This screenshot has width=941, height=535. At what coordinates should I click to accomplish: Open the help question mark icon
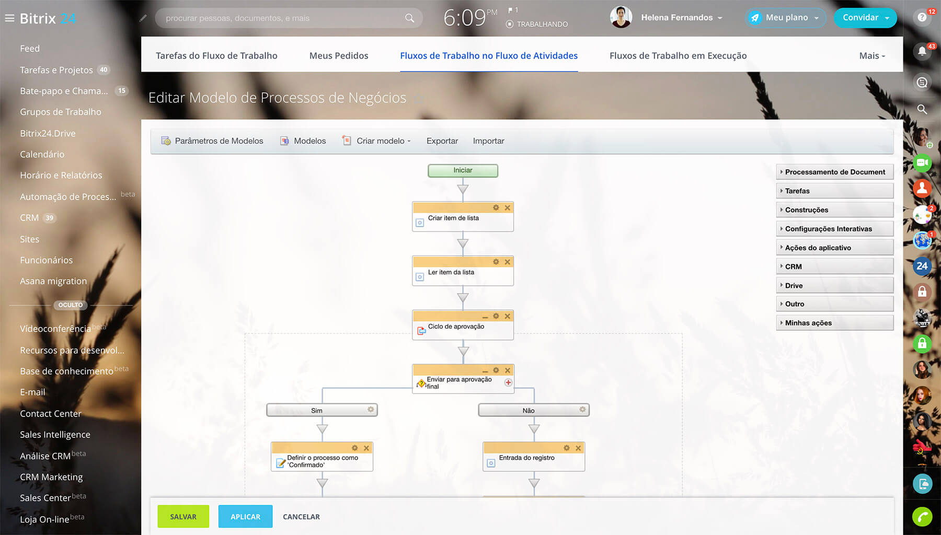922,18
